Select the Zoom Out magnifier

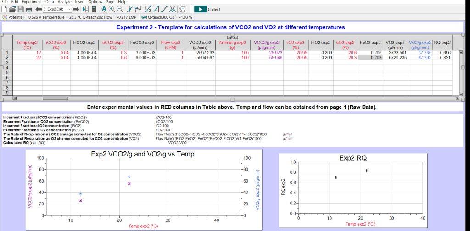point(120,9)
